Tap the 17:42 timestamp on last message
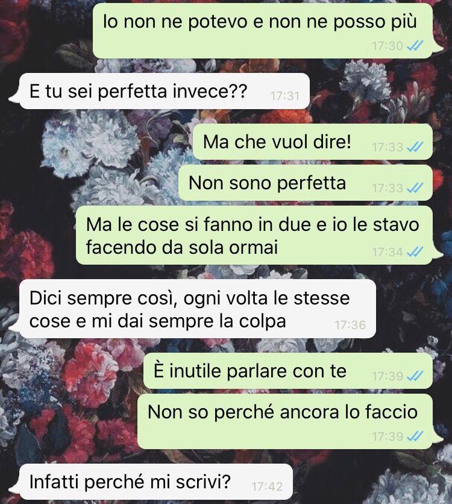This screenshot has width=452, height=504. [x=267, y=487]
